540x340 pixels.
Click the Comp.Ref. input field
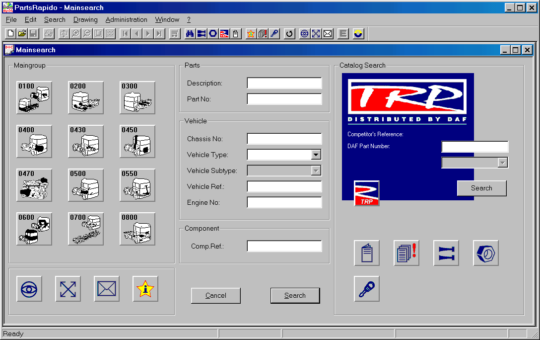point(284,246)
